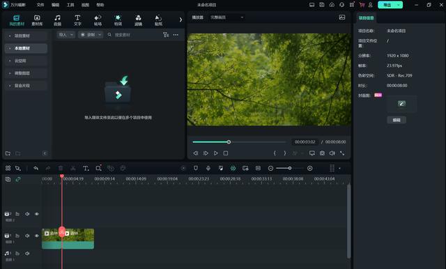Image resolution: width=446 pixels, height=269 pixels.
Task: Click the import media folder drop icon
Action: pyautogui.click(x=118, y=91)
